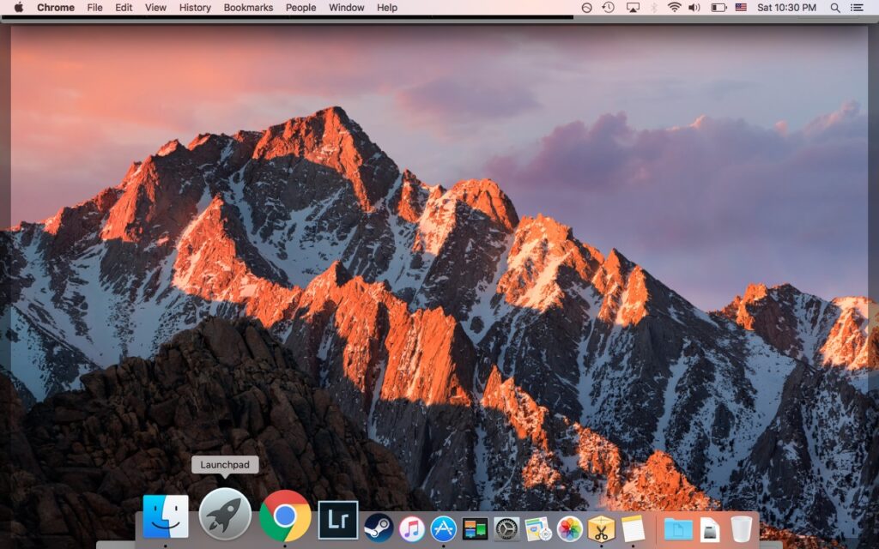Open Launchpad from the dock

pos(225,515)
